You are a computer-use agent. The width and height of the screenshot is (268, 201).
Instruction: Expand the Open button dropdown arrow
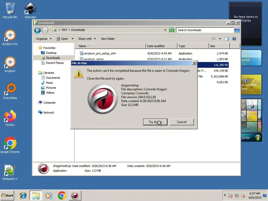72,39
